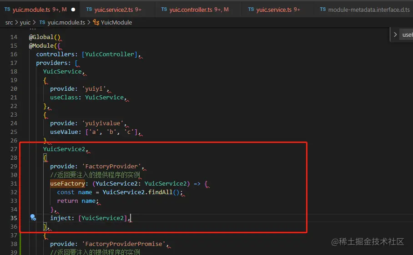Open the yuic.controller.ts tab
Viewport: 413px width, 255px height.
pyautogui.click(x=199, y=10)
